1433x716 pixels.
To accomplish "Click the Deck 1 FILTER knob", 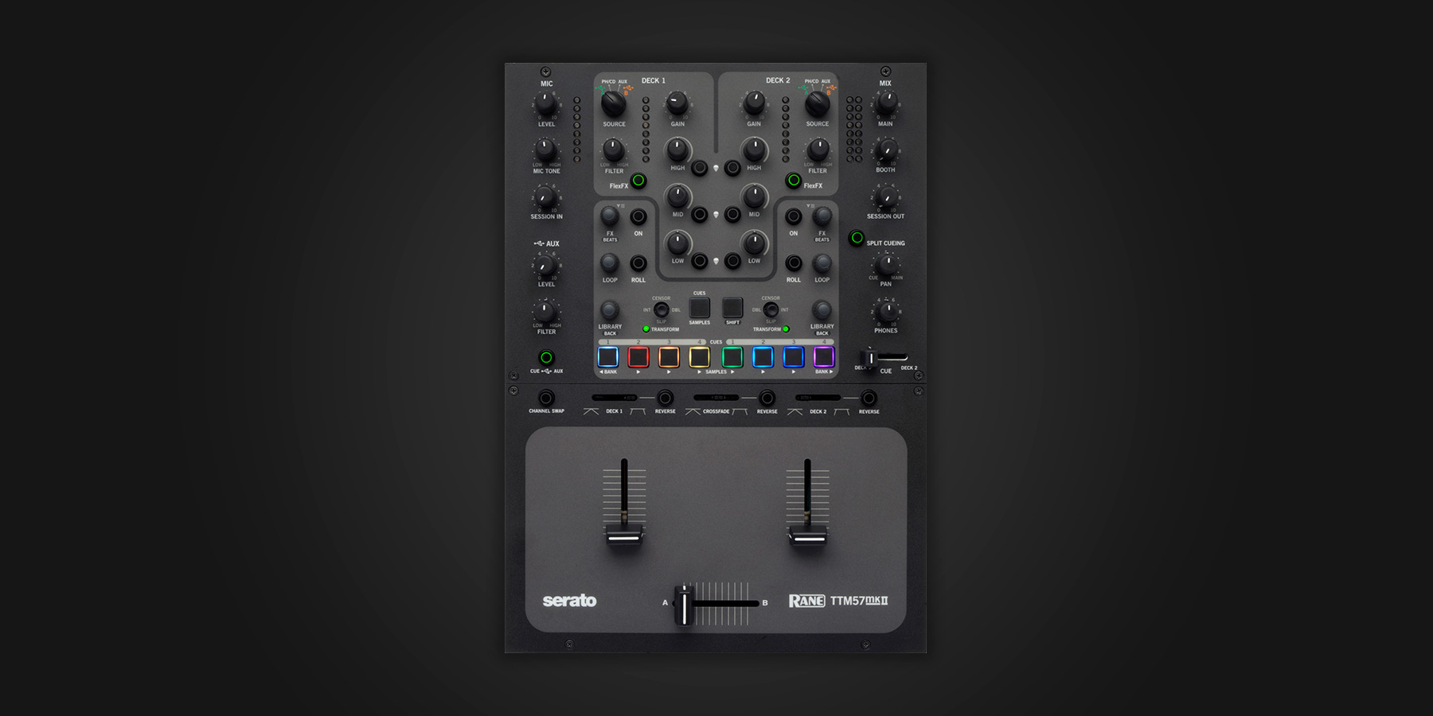I will click(614, 150).
